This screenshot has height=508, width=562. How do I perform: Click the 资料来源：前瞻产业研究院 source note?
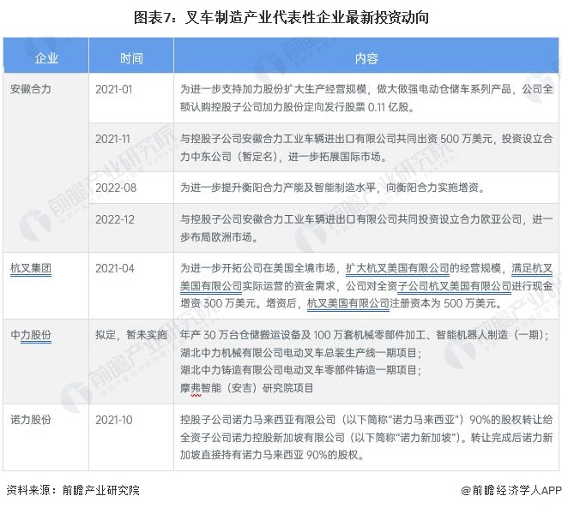(73, 490)
